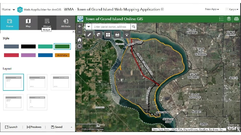Select the red style swatch

click(x=11, y=55)
